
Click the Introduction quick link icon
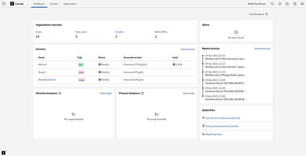click(x=203, y=118)
